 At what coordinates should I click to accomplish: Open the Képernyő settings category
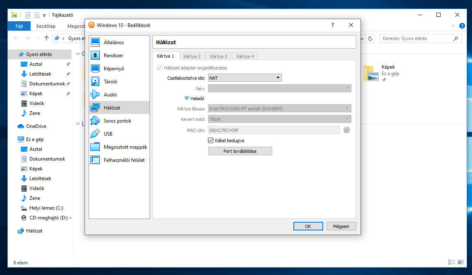tap(119, 69)
